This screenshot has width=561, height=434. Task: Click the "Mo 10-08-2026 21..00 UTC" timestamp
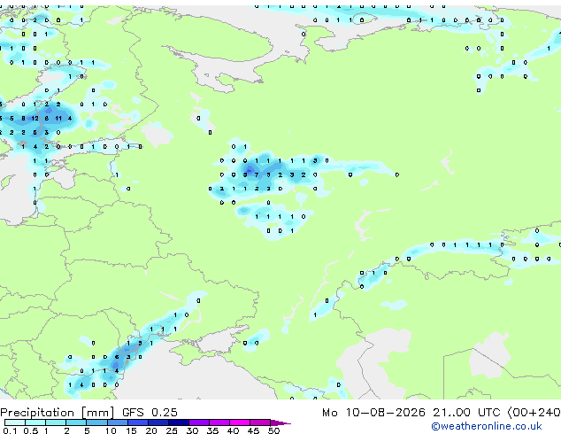[411, 413]
